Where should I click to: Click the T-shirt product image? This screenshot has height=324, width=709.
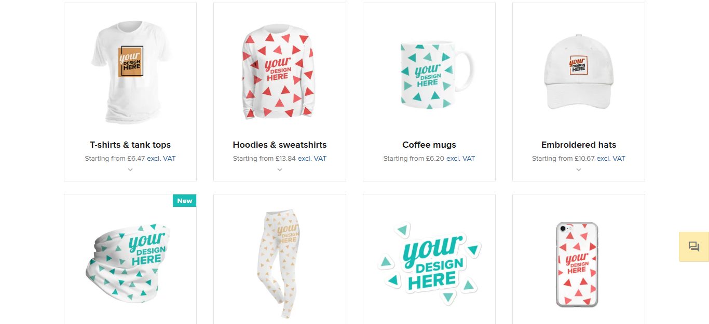(x=130, y=72)
